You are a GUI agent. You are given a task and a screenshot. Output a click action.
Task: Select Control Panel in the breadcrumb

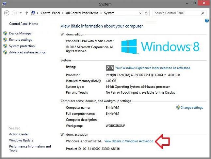click(x=50, y=13)
